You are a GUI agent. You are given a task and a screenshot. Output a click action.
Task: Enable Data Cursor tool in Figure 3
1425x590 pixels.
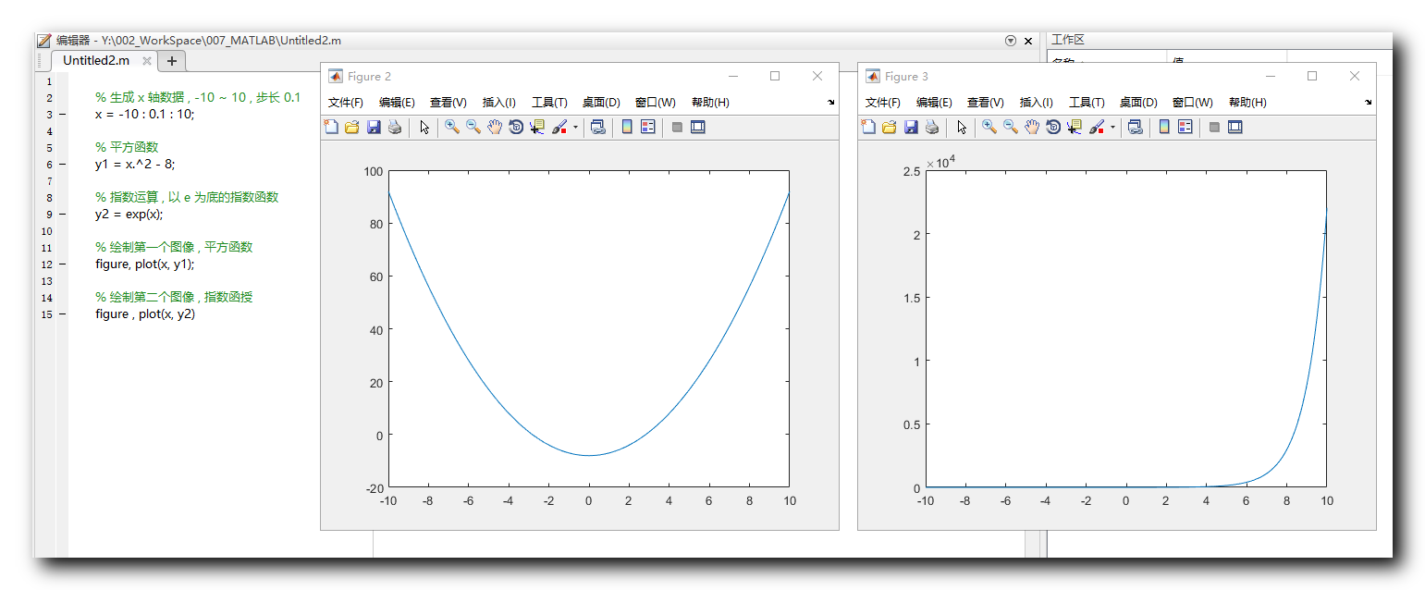(1075, 127)
